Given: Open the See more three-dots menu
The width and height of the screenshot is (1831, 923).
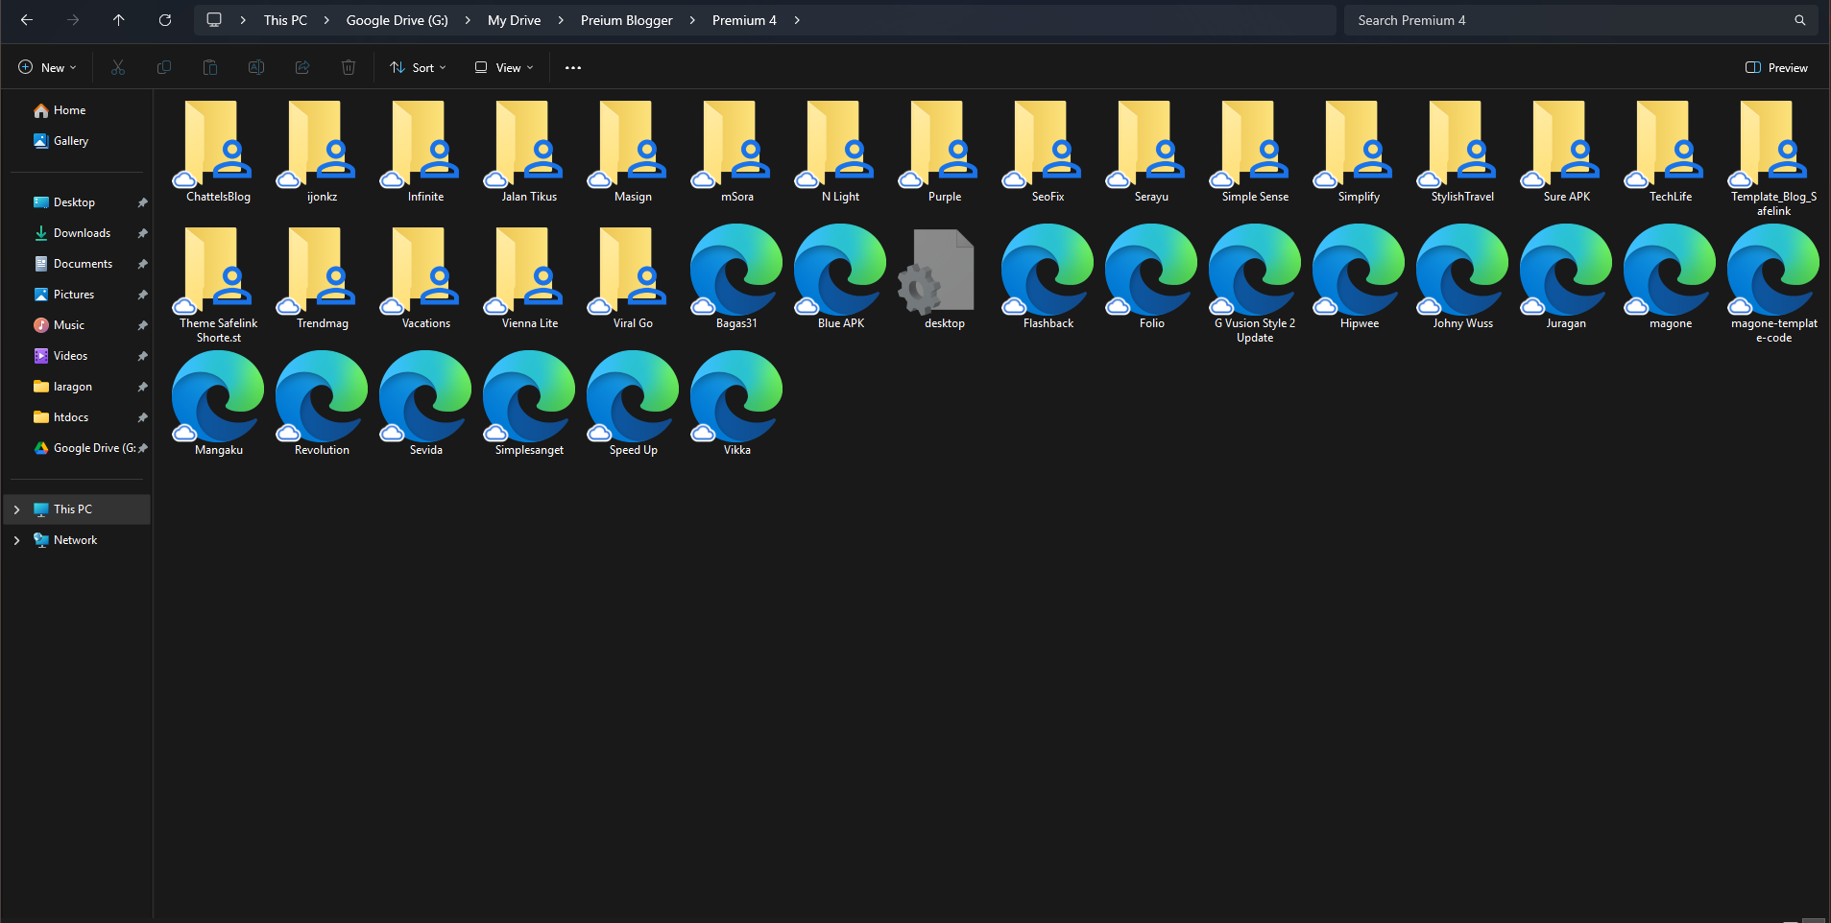Looking at the screenshot, I should 573,67.
